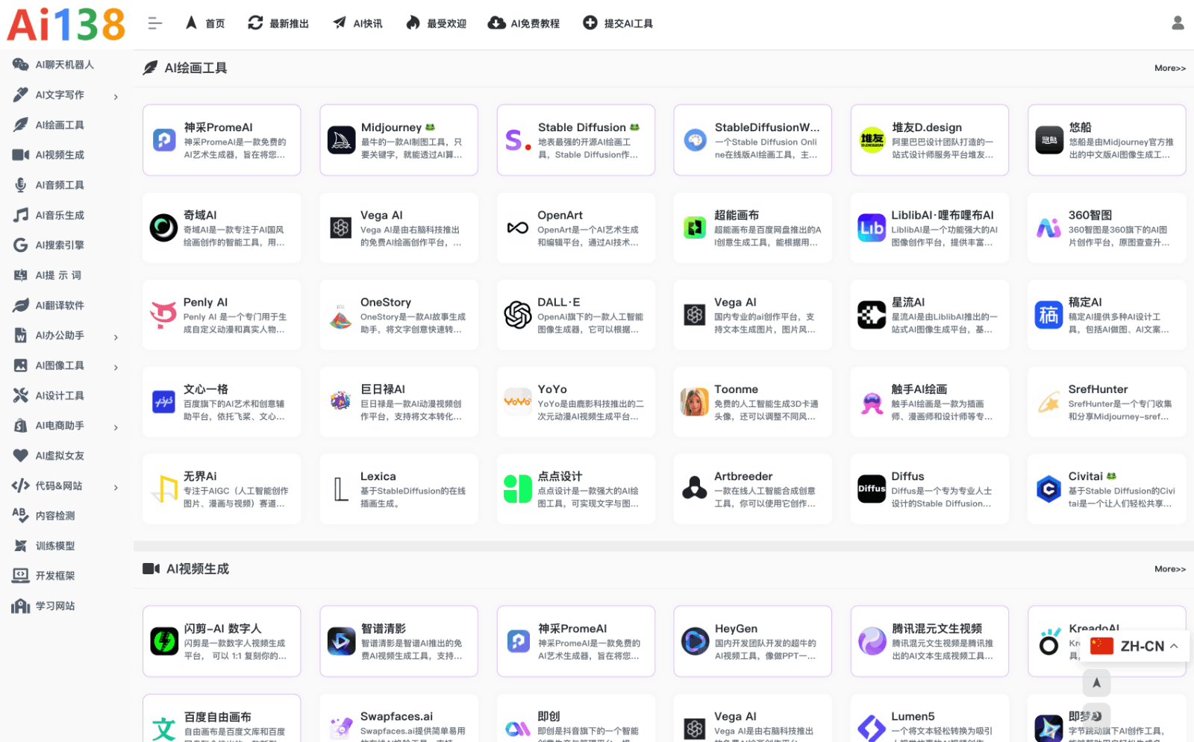This screenshot has width=1194, height=742.
Task: Open the ZH-CN language dropdown
Action: pyautogui.click(x=1135, y=646)
